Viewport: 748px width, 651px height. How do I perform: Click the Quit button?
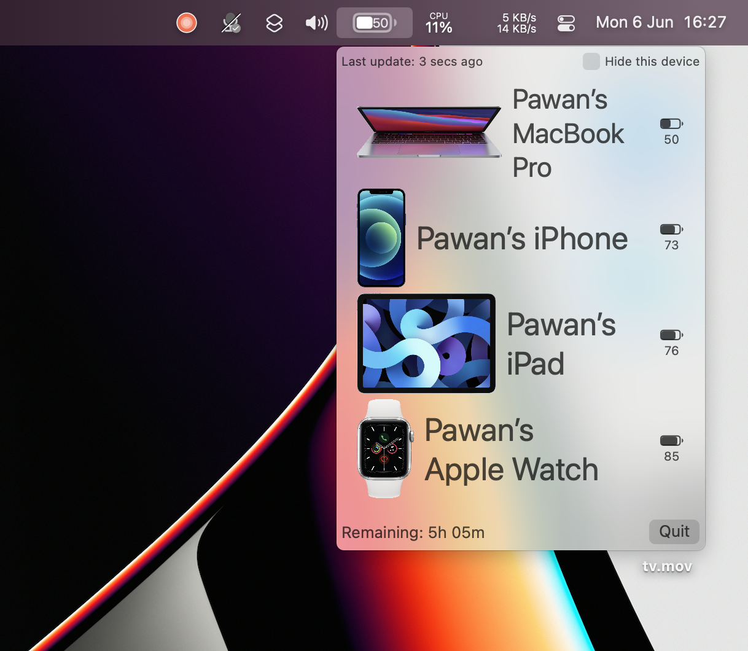point(674,531)
